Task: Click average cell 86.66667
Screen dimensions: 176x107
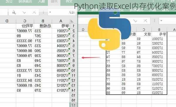Action: coord(25,51)
